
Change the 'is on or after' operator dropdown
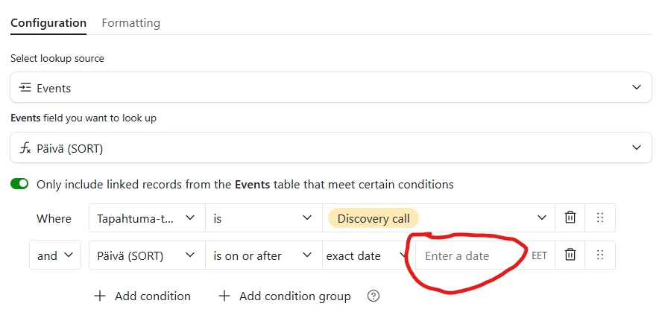(x=264, y=255)
